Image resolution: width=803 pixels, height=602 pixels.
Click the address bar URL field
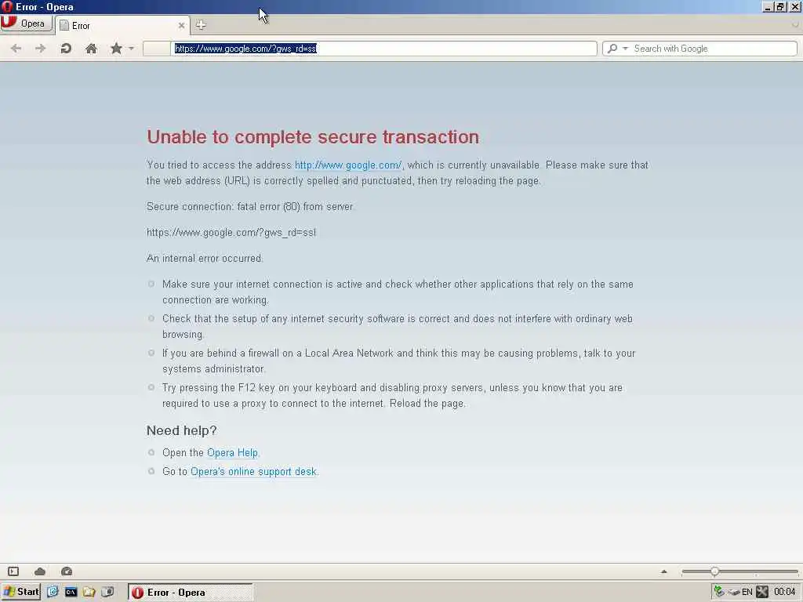[383, 49]
